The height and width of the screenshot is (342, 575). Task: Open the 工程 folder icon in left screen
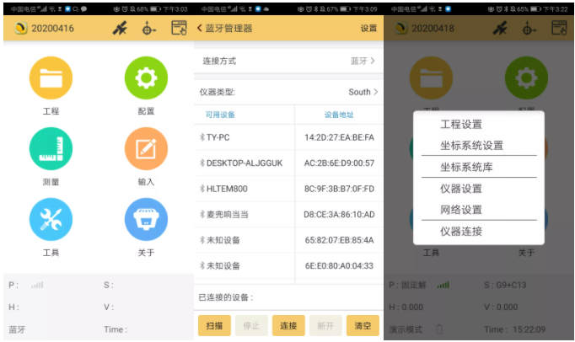pos(51,77)
